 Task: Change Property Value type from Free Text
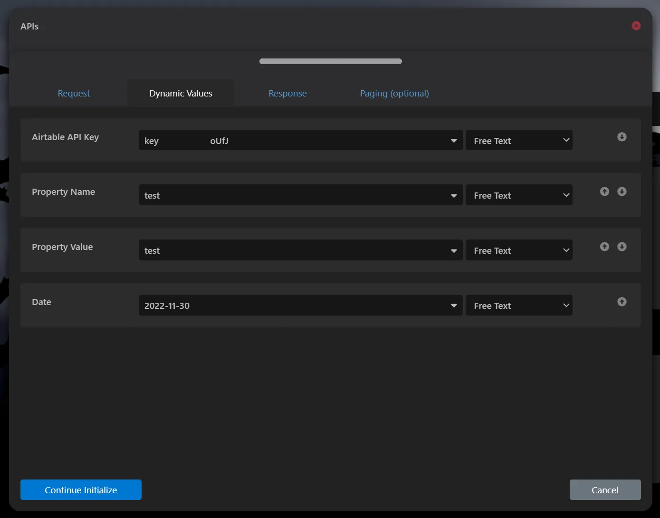(519, 250)
